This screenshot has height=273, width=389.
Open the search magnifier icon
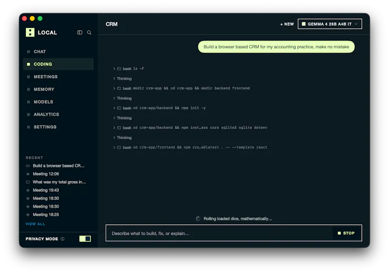(x=89, y=33)
